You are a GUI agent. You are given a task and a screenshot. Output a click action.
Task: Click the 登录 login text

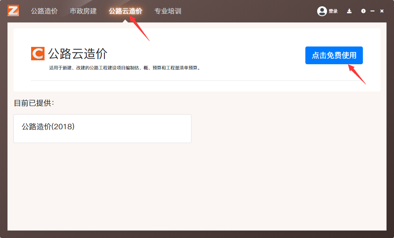pyautogui.click(x=333, y=11)
